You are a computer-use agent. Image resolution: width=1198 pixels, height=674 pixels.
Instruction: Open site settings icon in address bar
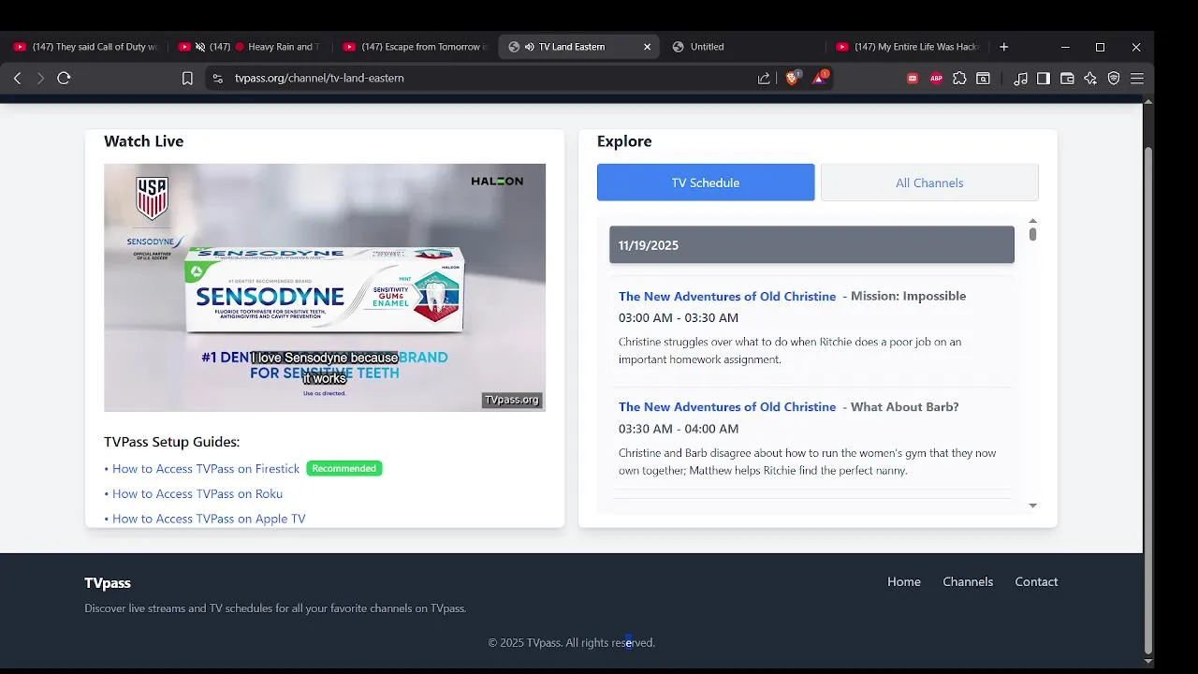(217, 79)
